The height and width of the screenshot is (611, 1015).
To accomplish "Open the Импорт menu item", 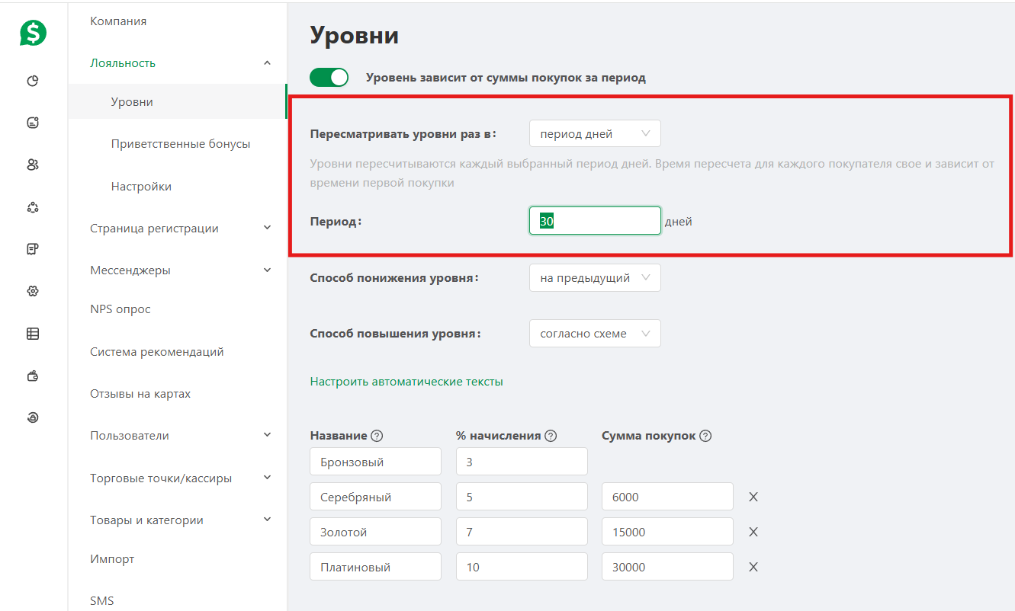I will 112,558.
